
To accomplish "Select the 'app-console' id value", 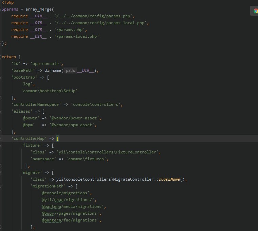I will 46,64.
